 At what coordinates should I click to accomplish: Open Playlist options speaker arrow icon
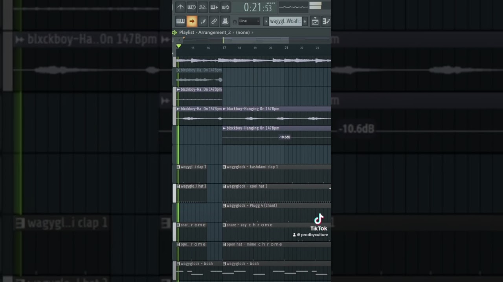[174, 33]
